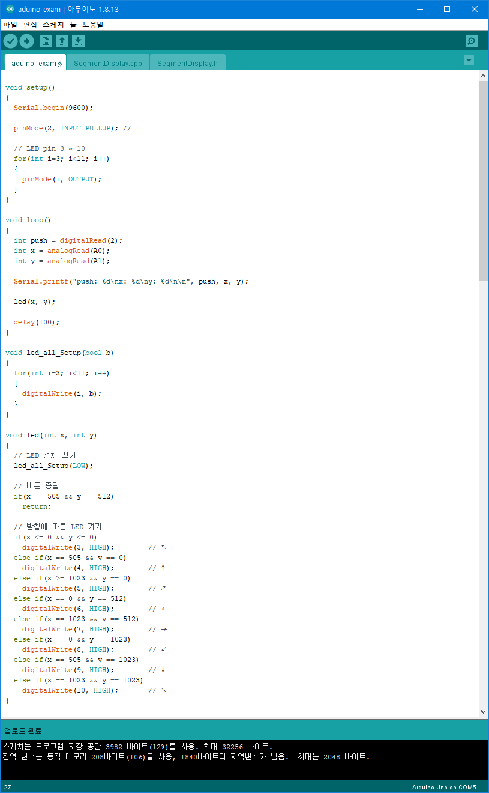Viewport: 489px width, 793px height.
Task: Open the 툴 menu
Action: pyautogui.click(x=73, y=25)
